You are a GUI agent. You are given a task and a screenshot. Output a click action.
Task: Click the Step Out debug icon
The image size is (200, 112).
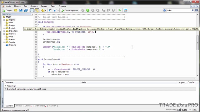[x=114, y=10]
